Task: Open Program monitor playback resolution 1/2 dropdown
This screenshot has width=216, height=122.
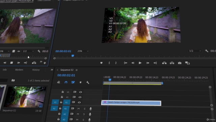Action: tap(195, 51)
